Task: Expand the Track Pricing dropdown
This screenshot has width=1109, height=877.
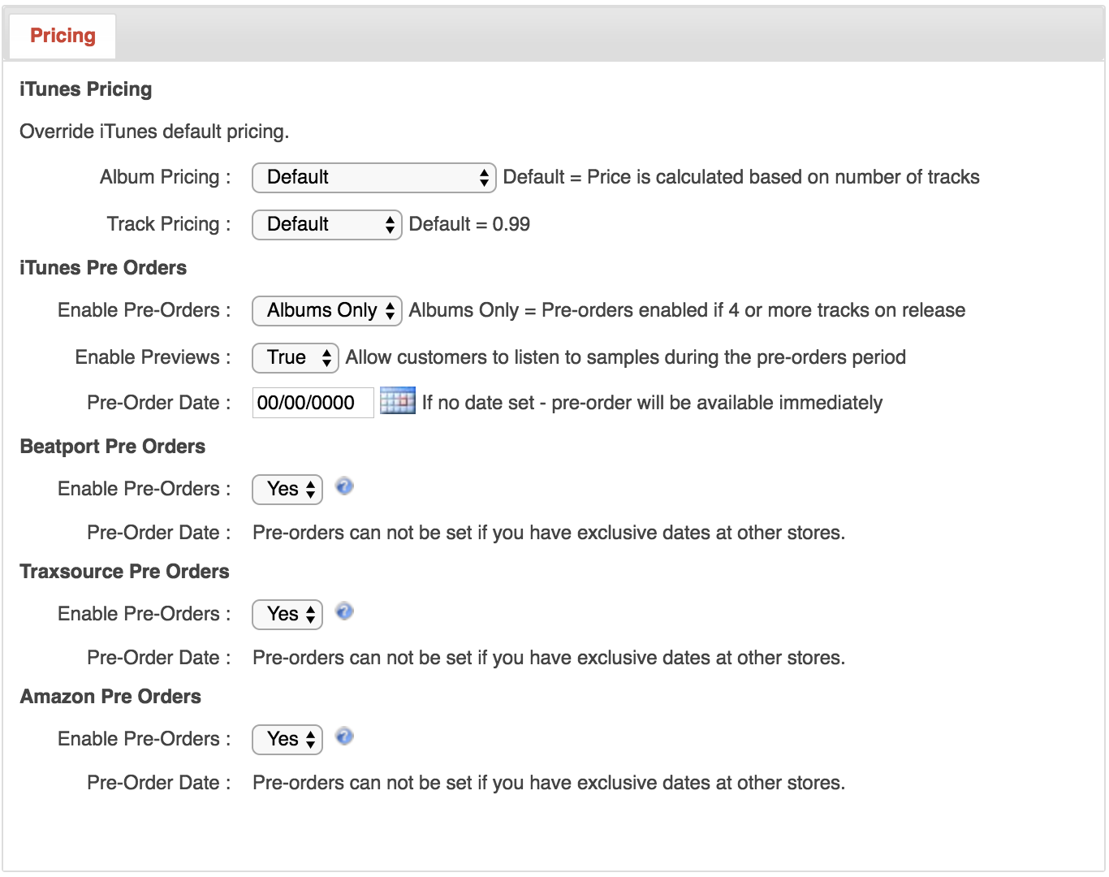Action: coord(326,225)
